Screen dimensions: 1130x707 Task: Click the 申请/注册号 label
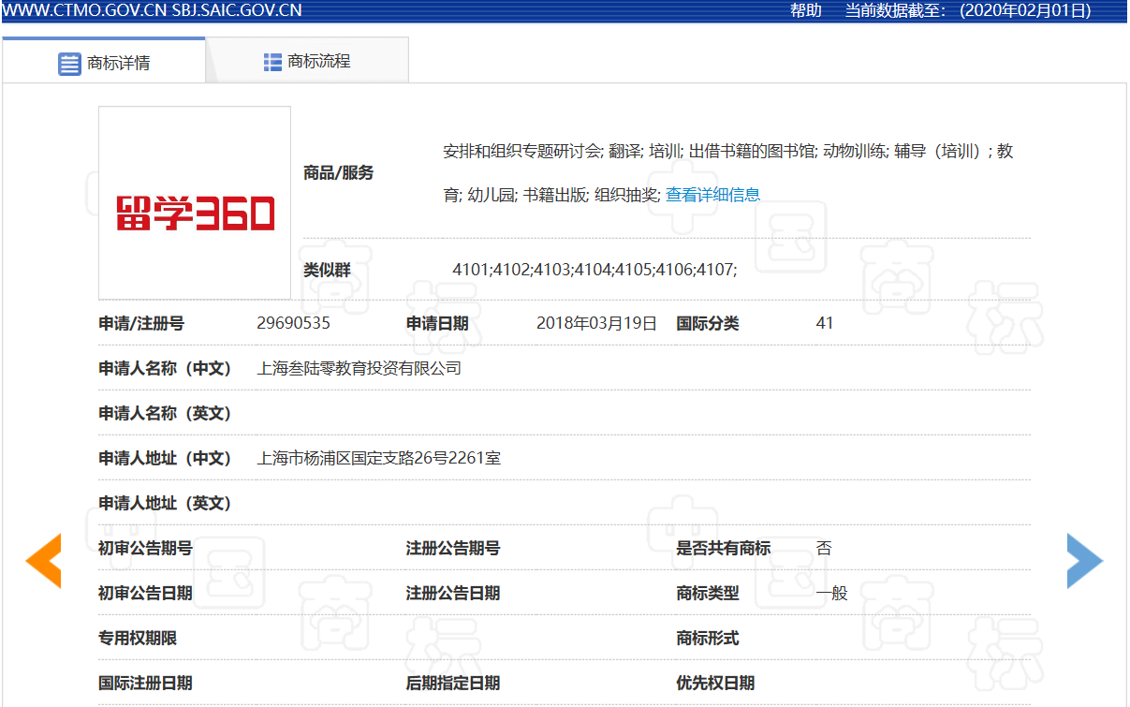pyautogui.click(x=141, y=323)
